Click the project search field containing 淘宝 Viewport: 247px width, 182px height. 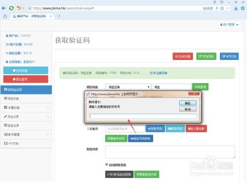[x=172, y=87]
